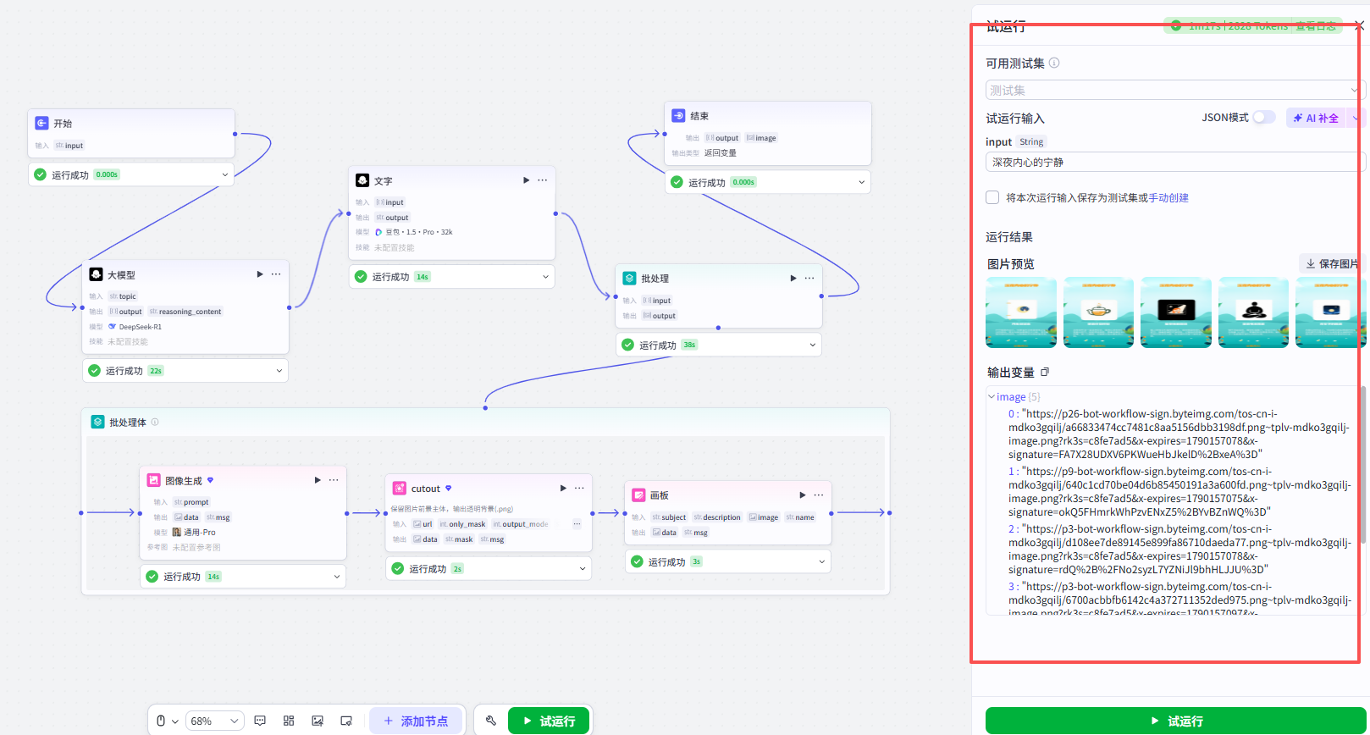Image resolution: width=1370 pixels, height=735 pixels.
Task: Open the comment tool in bottom toolbar
Action: pos(260,721)
